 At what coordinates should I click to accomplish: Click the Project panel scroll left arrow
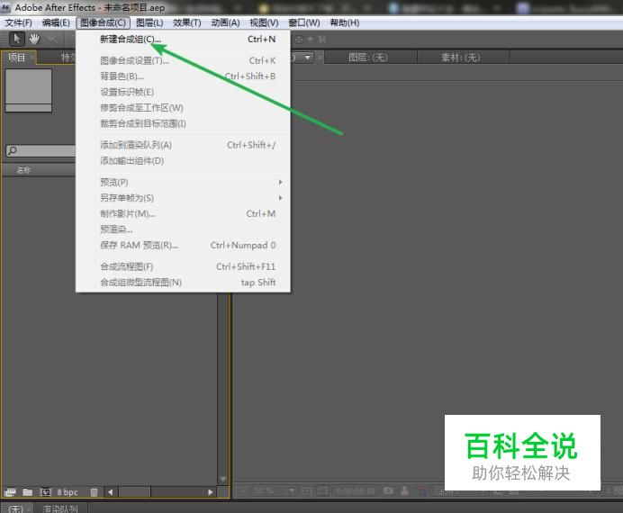pos(110,492)
